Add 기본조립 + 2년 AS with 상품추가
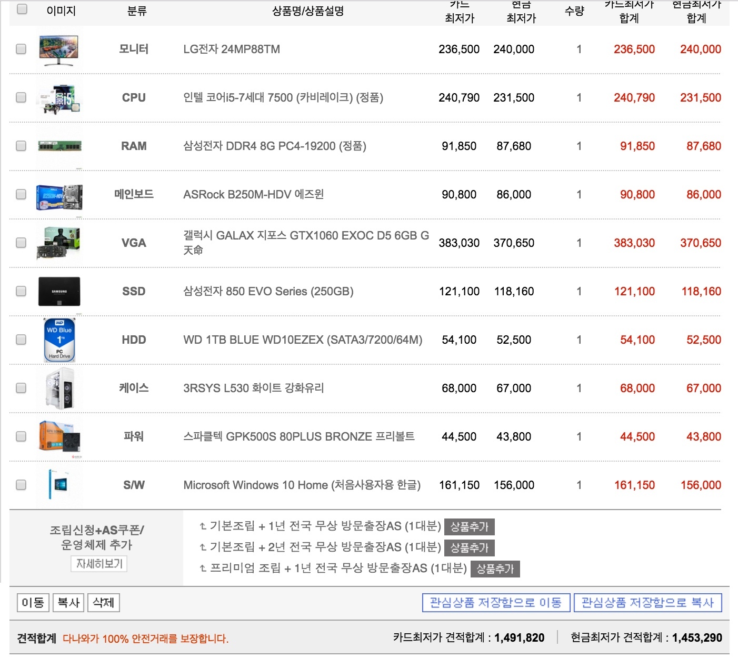 [470, 548]
